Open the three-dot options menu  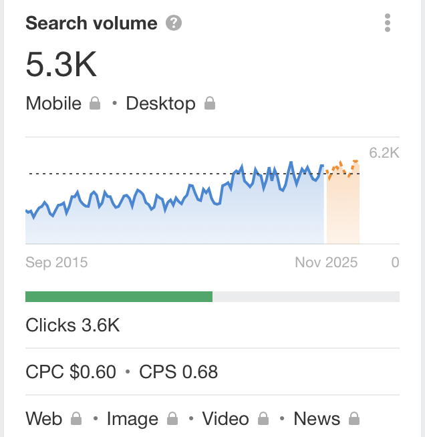pos(388,23)
